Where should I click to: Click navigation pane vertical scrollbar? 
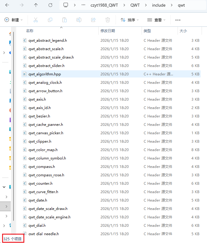tap(13, 126)
